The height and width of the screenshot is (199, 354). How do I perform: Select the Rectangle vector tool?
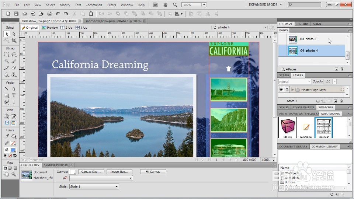click(7, 95)
